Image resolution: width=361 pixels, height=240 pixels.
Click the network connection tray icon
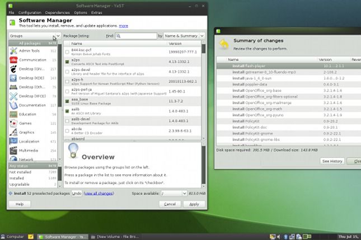pos(292,237)
